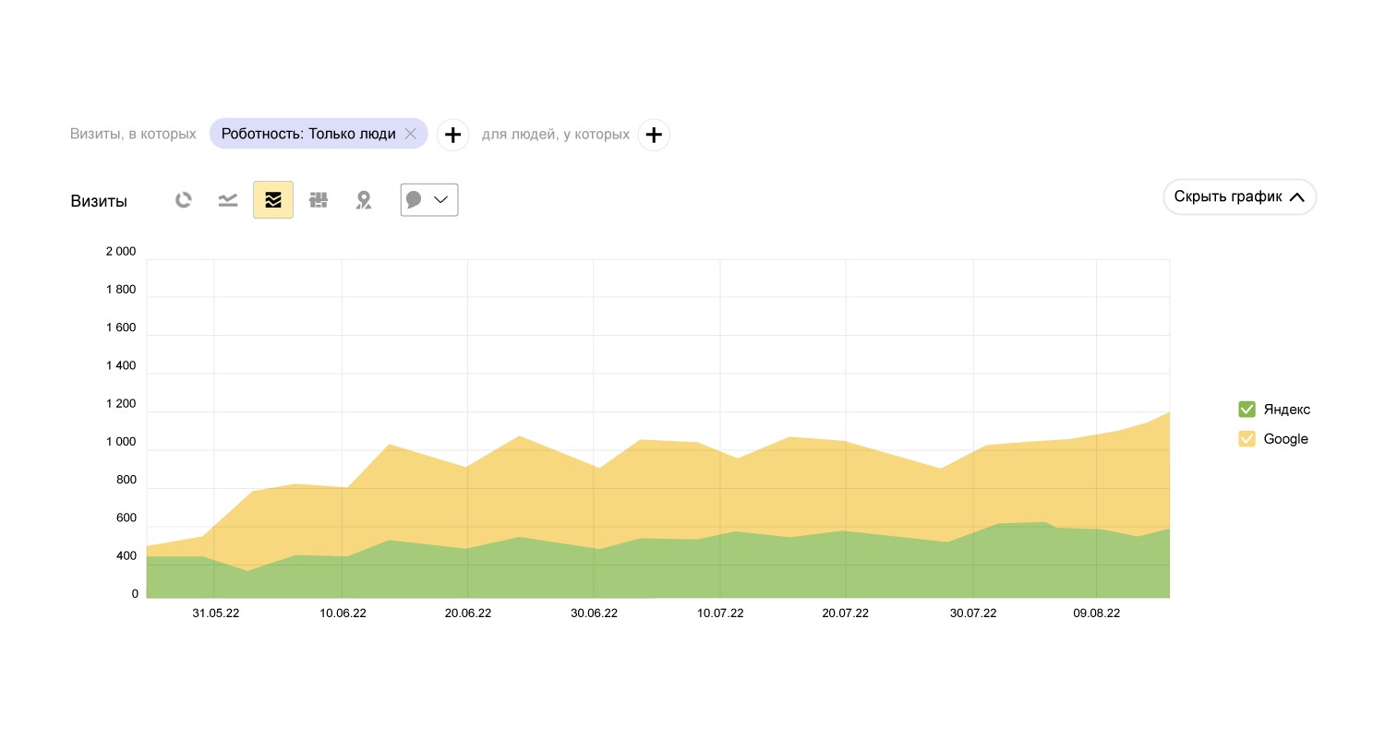Screen dimensions: 1385x738
Task: Open the 'Роботность: Только люди' filter chip
Action: [307, 135]
